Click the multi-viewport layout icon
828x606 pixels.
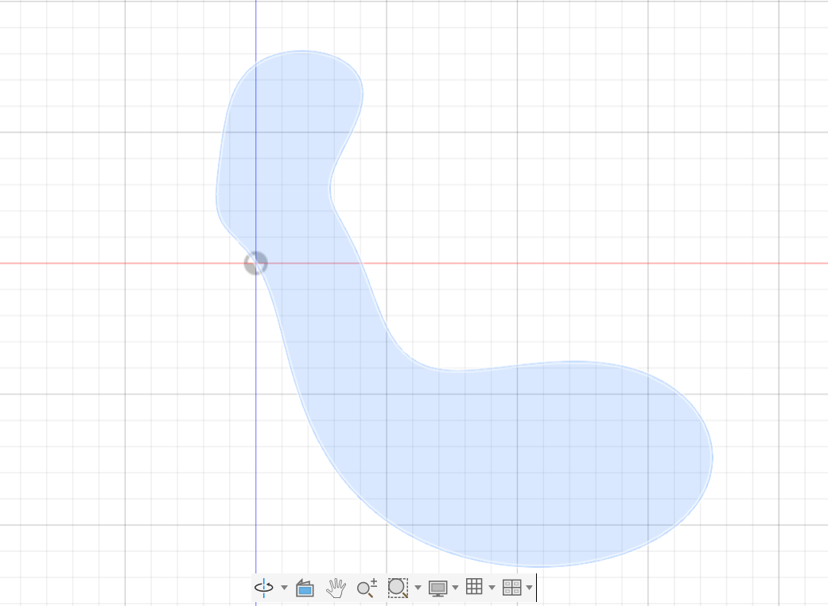511,587
